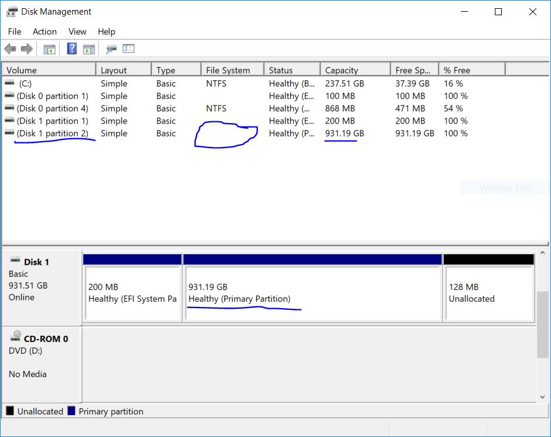551x437 pixels.
Task: Click the 931.19 GB capacity cell in the list
Action: pos(345,134)
